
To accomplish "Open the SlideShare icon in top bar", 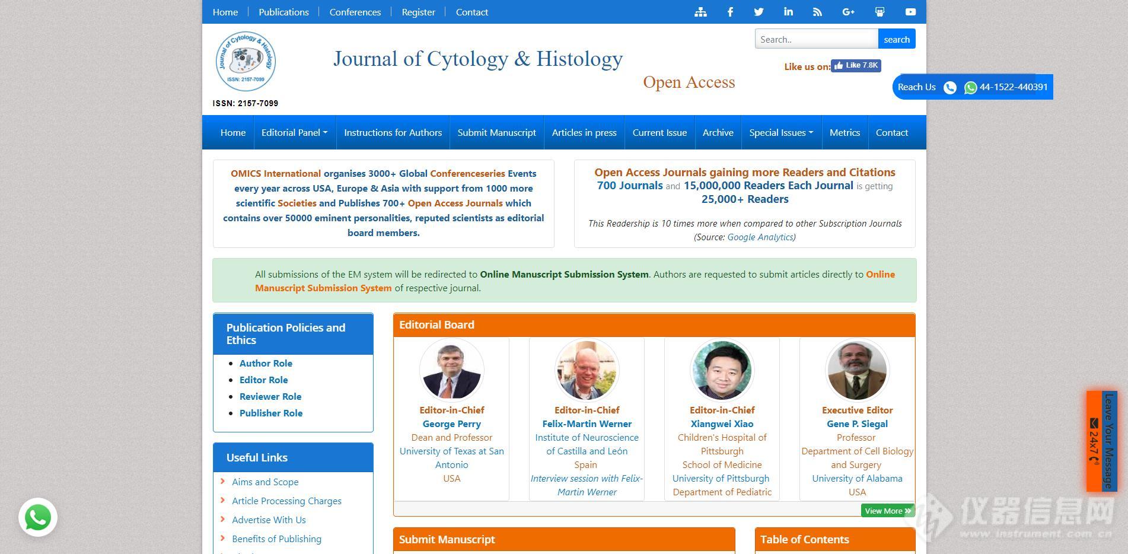I will (880, 12).
